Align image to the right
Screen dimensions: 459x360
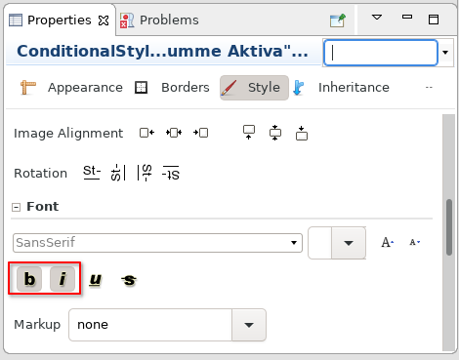click(x=200, y=133)
